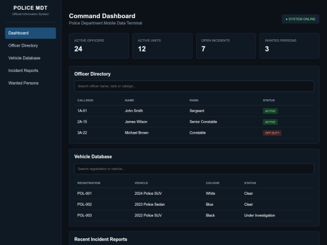Click callsign 1A-01 cell
This screenshot has height=245, width=327.
tap(82, 111)
